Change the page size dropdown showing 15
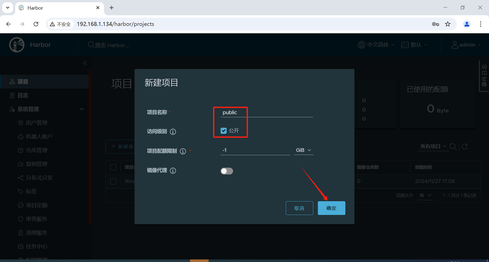The width and height of the screenshot is (489, 262). 425,195
